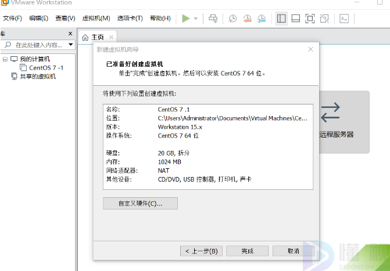390x271 pixels.
Task: Click the revert to snapshot icon
Action: coord(247,19)
